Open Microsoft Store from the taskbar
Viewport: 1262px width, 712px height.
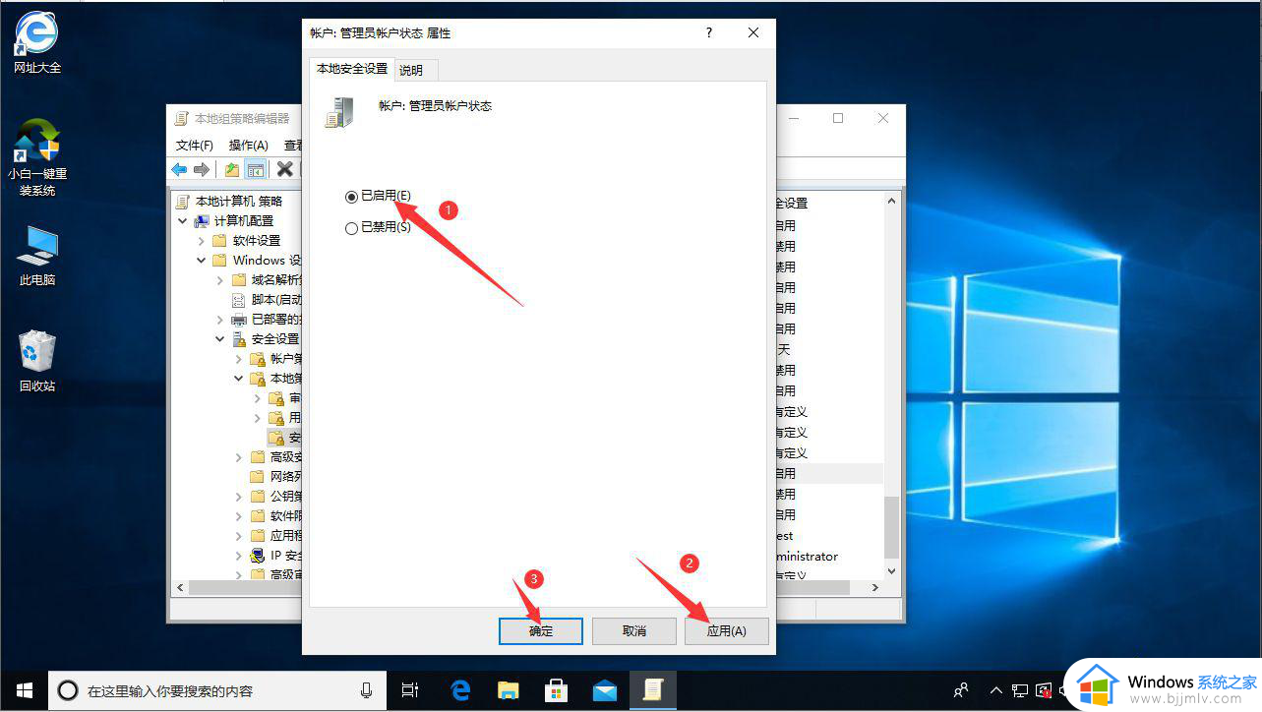[556, 690]
